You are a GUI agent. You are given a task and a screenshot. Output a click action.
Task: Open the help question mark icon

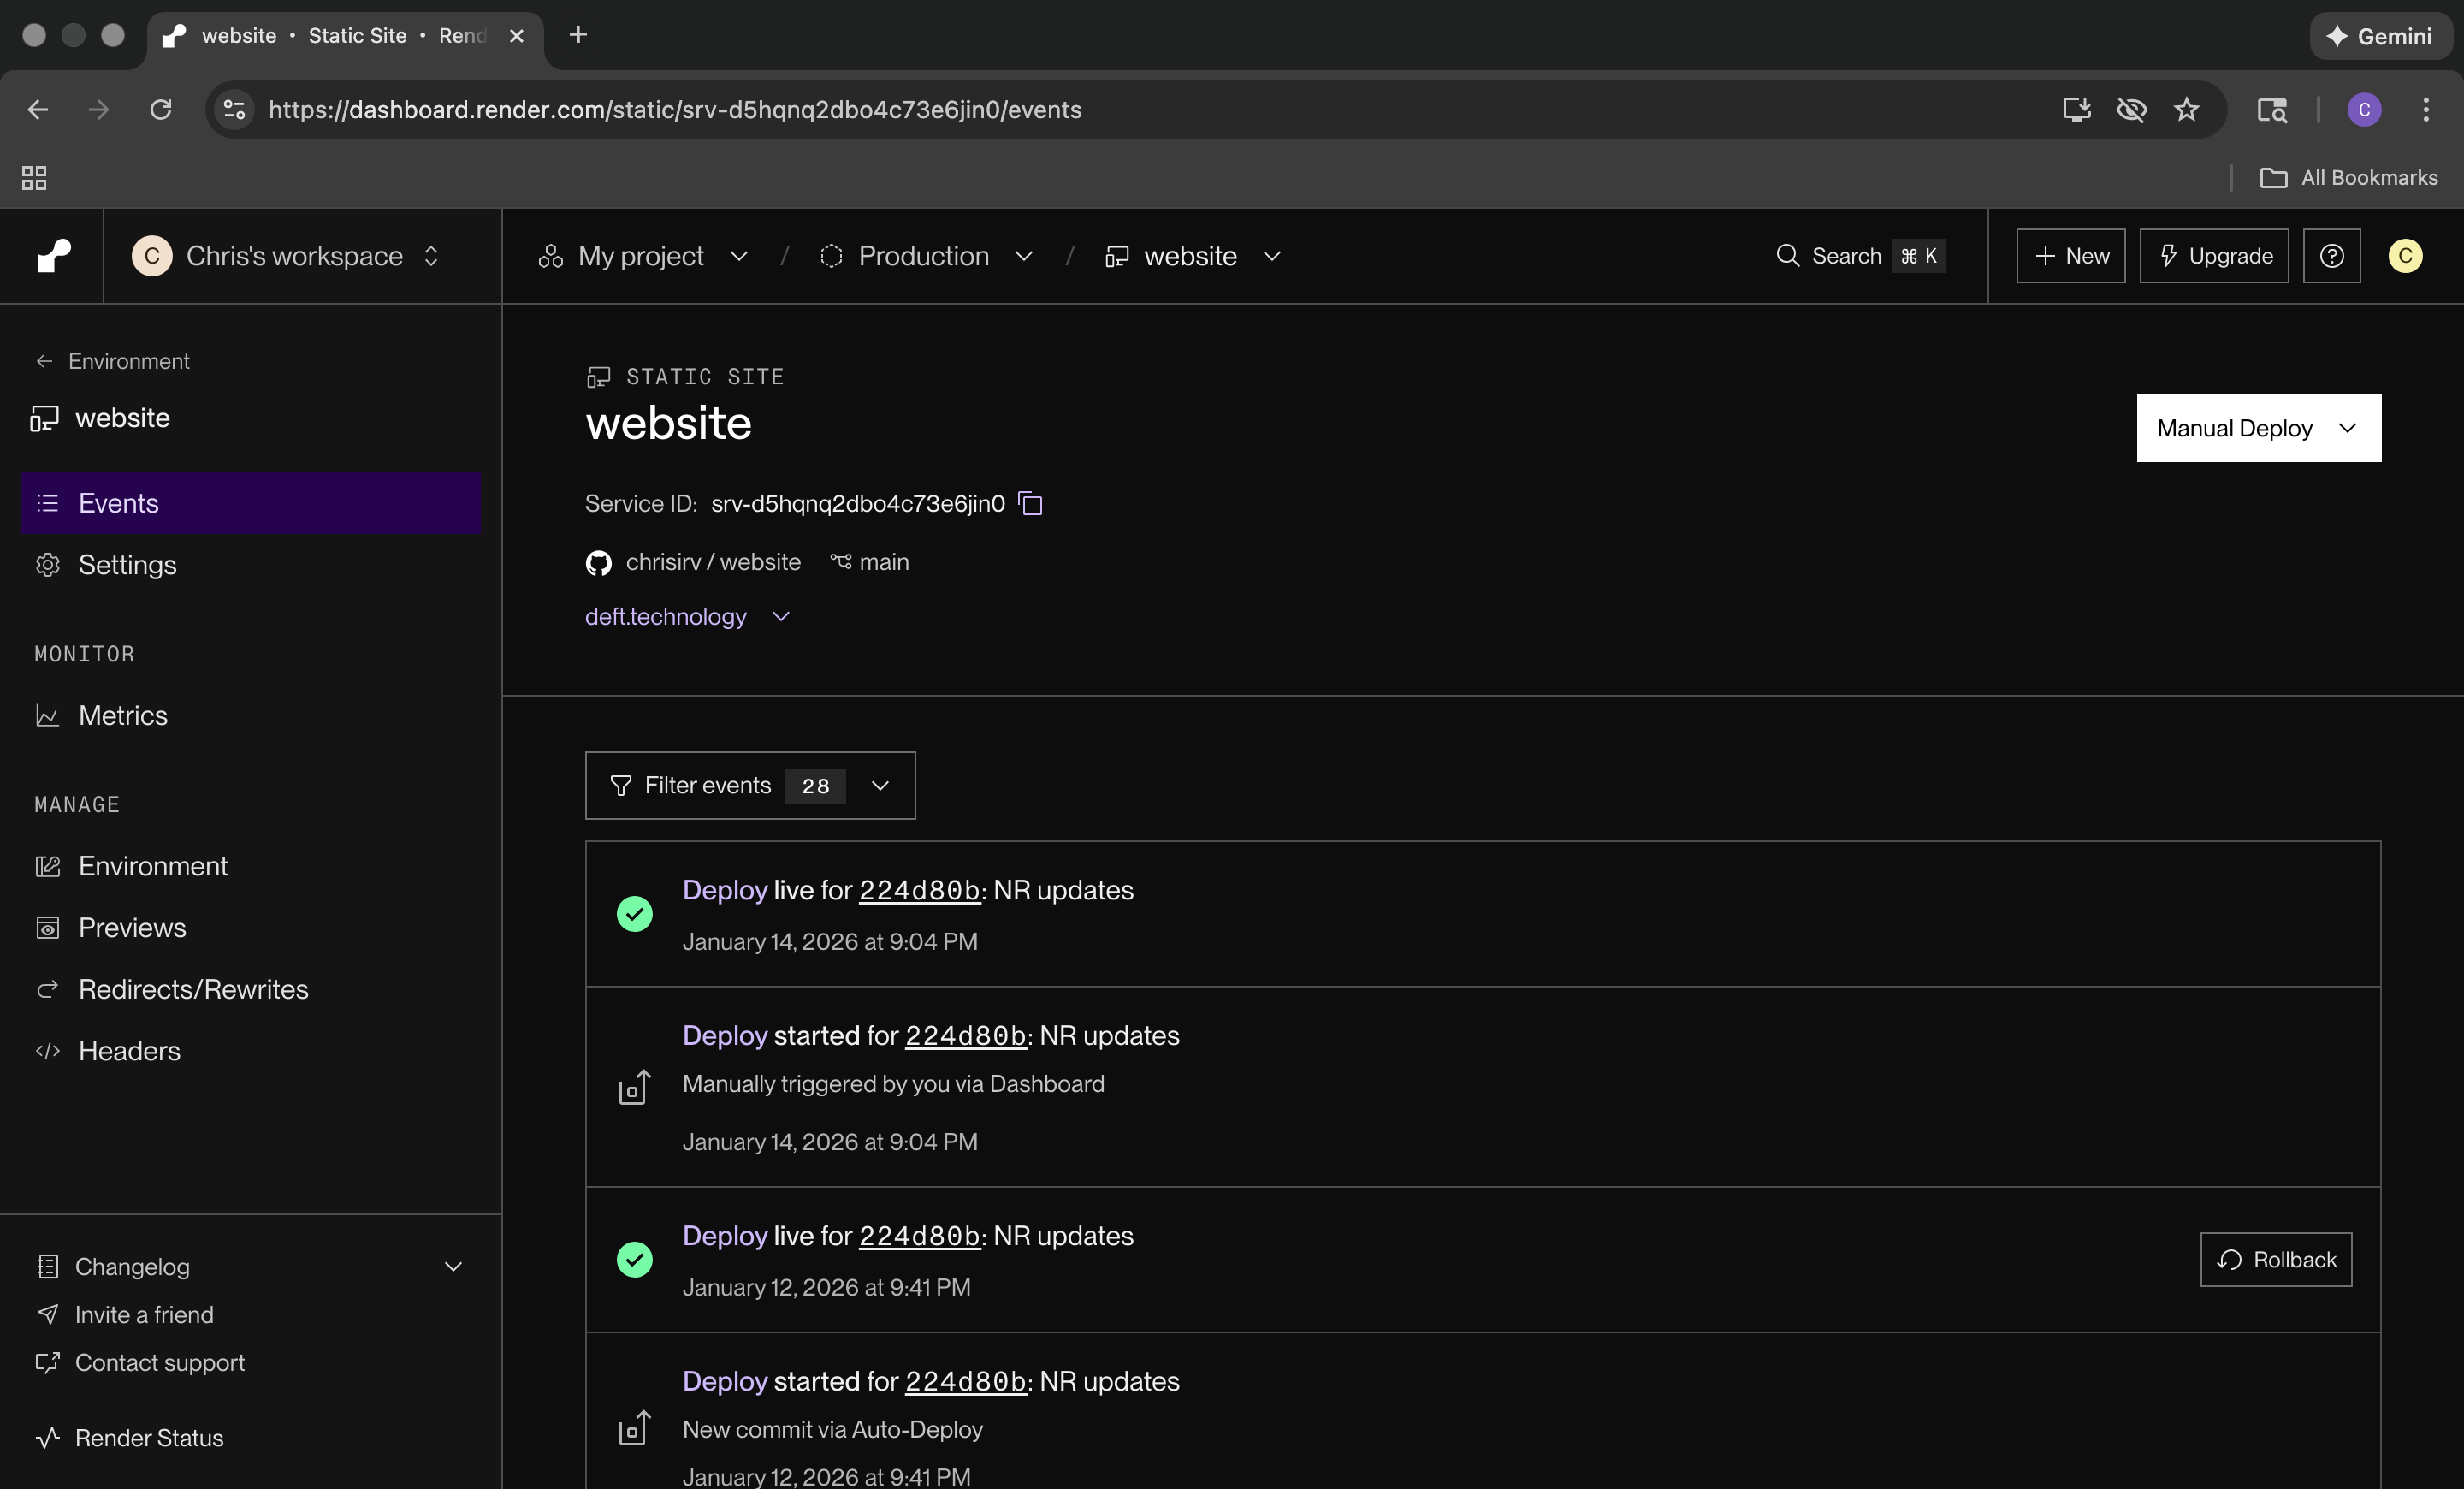(x=2331, y=256)
